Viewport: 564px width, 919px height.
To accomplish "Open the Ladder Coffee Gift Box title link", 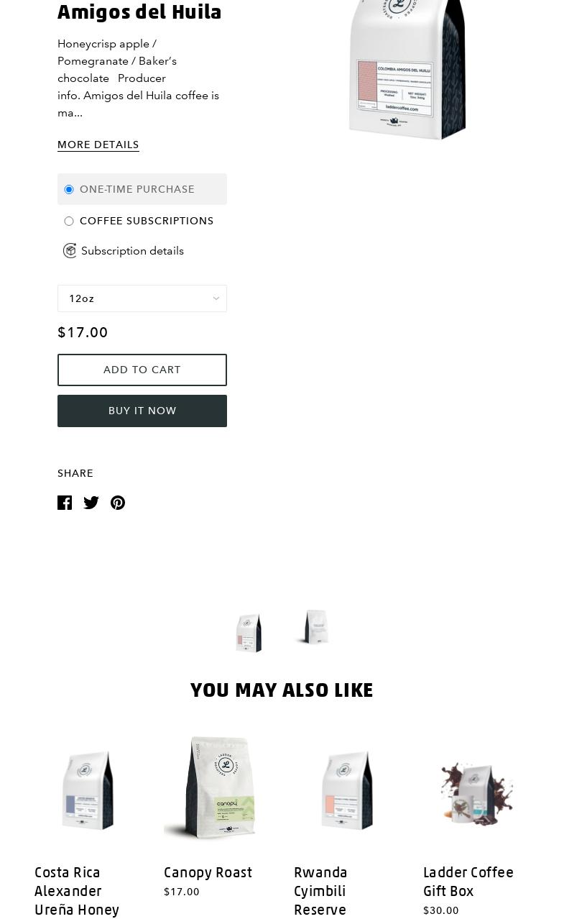I will click(x=468, y=881).
